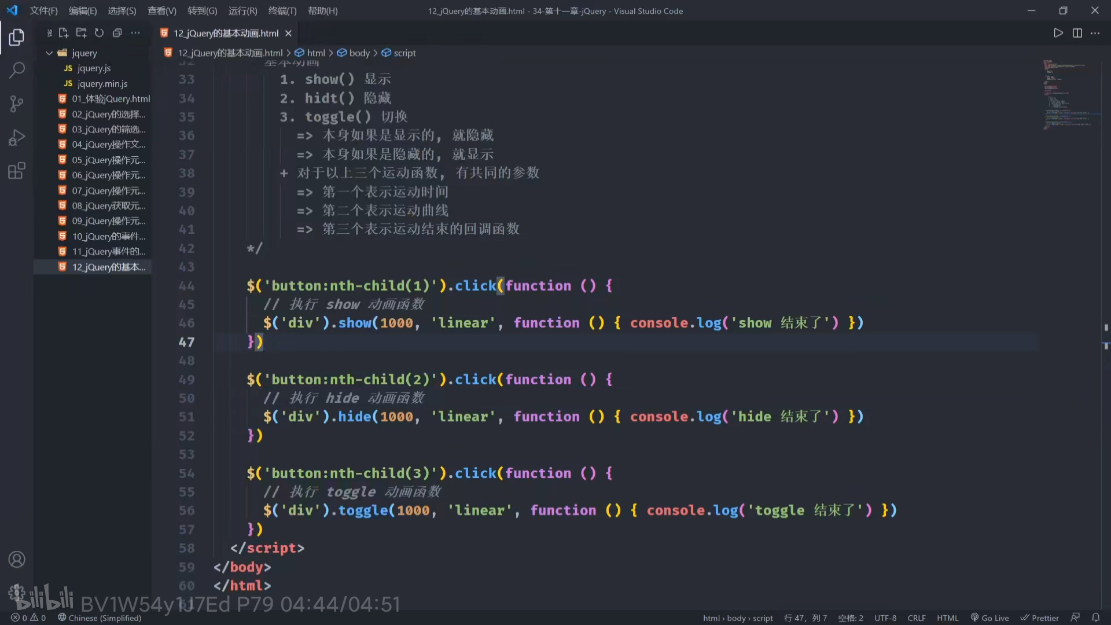
Task: Click the Refresh Explorer icon
Action: pyautogui.click(x=99, y=33)
